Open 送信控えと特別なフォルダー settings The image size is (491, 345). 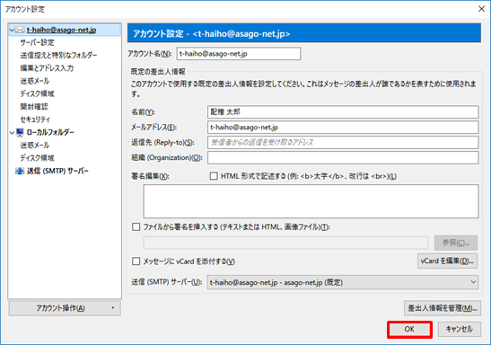pyautogui.click(x=58, y=56)
